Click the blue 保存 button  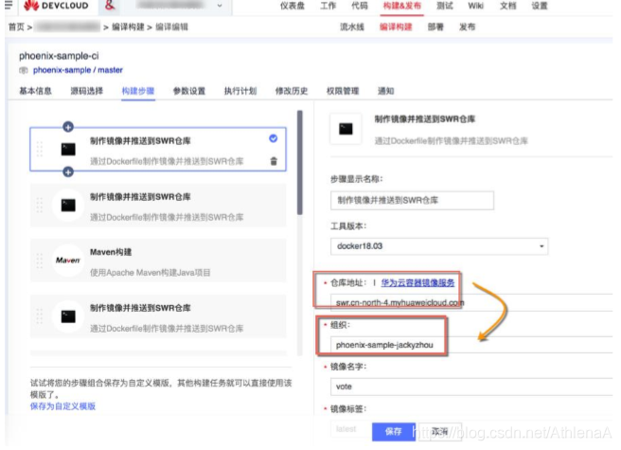point(394,431)
